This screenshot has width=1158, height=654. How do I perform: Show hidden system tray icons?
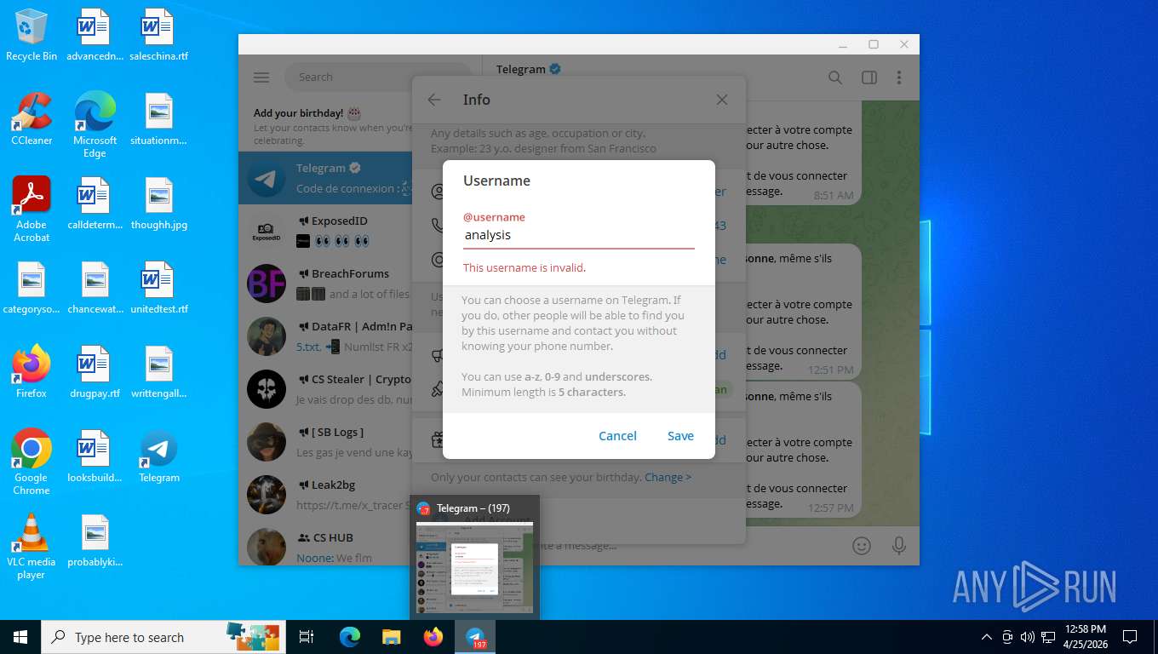pos(987,637)
